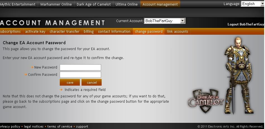Focus the New Password input field

(x=80, y=67)
